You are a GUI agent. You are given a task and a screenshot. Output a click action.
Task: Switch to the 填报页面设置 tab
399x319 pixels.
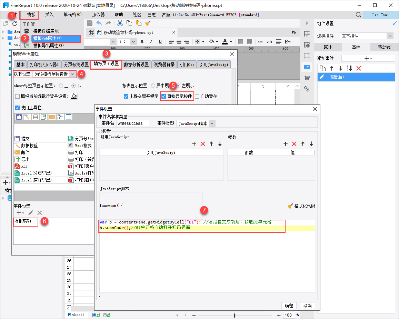coord(106,63)
